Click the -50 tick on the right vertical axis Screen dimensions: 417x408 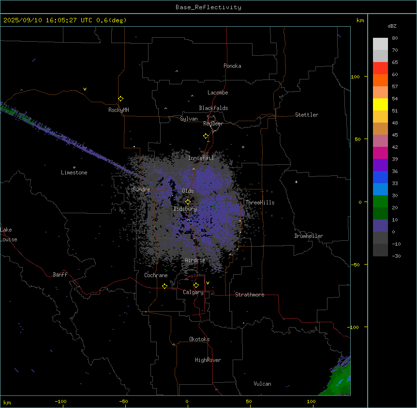pyautogui.click(x=355, y=265)
